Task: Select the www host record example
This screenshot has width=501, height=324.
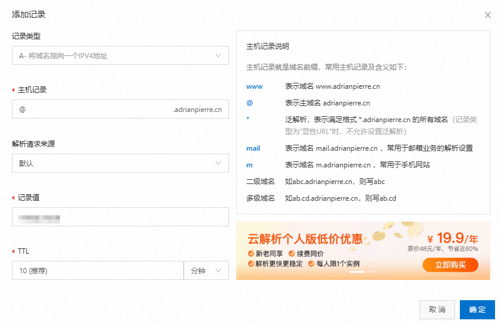Action: pos(254,86)
